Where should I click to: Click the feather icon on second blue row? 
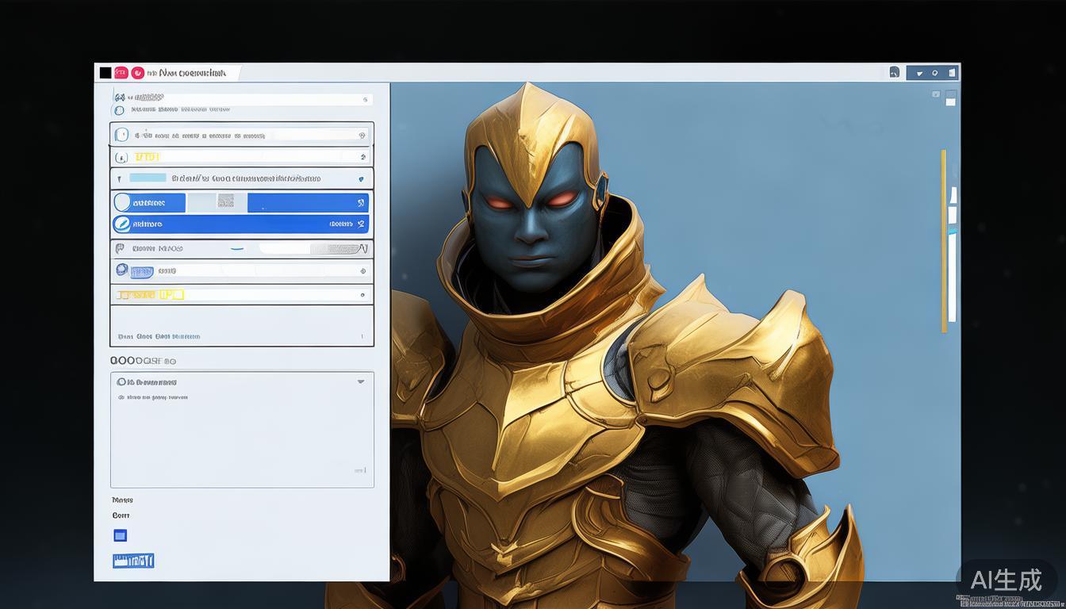121,224
